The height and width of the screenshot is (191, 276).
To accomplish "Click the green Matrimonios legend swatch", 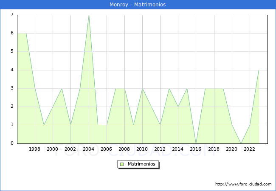I will pyautogui.click(x=122, y=164).
